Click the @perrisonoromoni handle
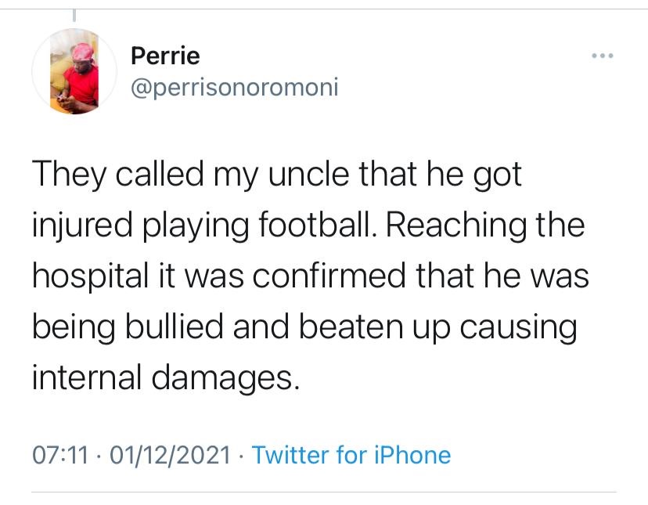This screenshot has height=505, width=648. [235, 86]
